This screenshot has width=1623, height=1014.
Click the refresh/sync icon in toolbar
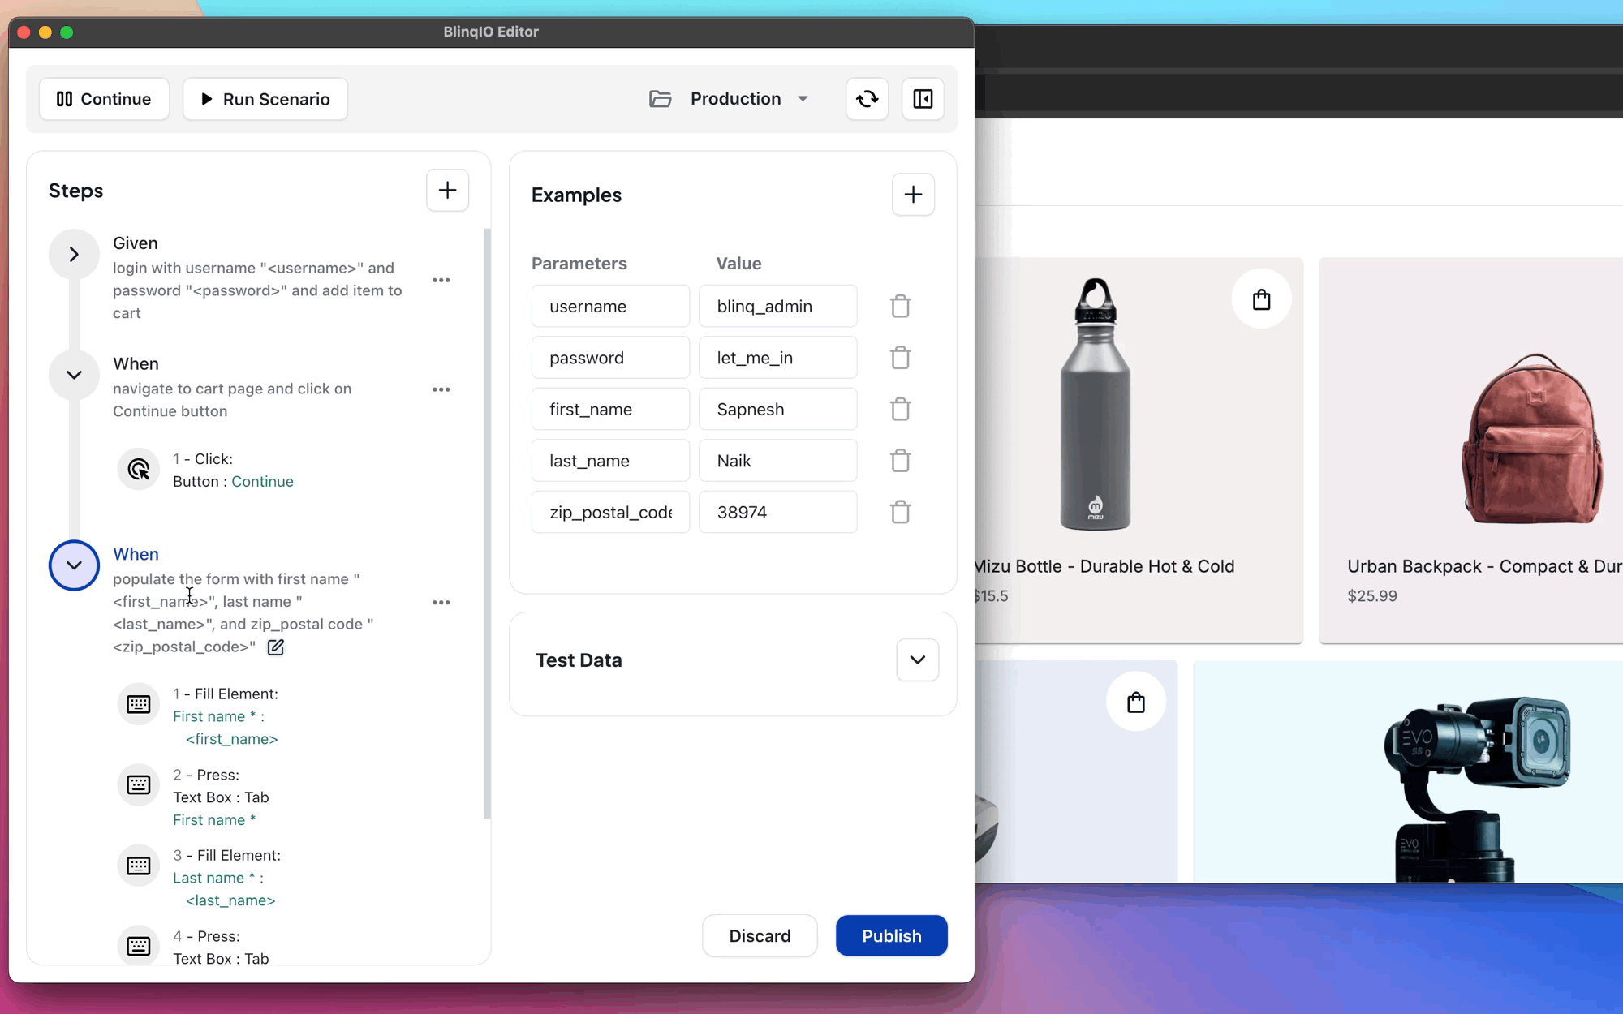tap(867, 98)
